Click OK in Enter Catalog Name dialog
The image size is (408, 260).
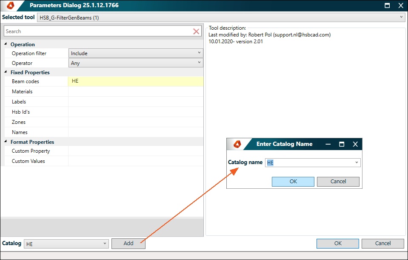pos(293,182)
